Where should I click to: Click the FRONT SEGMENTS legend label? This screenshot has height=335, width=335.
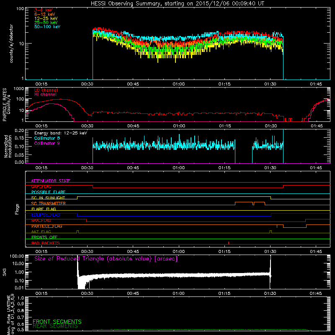pyautogui.click(x=57, y=322)
